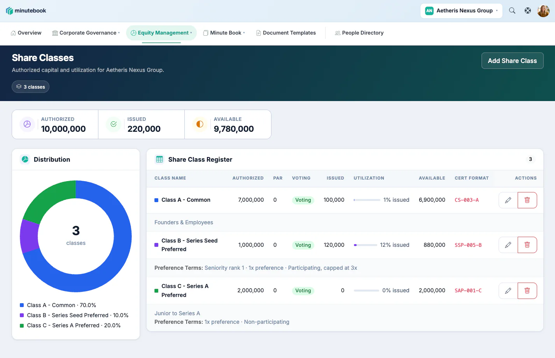The width and height of the screenshot is (555, 358).
Task: Click the Distribution panel chart icon
Action: (25, 159)
